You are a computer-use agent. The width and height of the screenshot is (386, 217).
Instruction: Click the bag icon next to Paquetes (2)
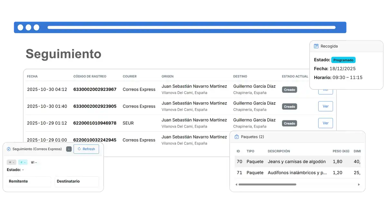(x=236, y=136)
